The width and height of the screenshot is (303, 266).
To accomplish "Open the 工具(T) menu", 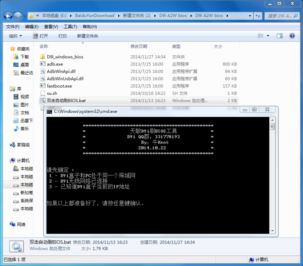I will (70, 27).
